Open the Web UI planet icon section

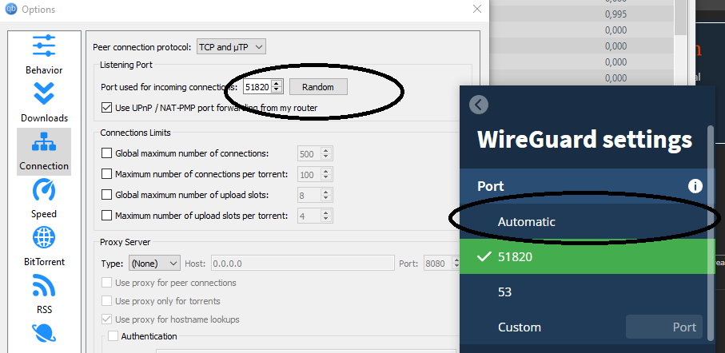[44, 333]
